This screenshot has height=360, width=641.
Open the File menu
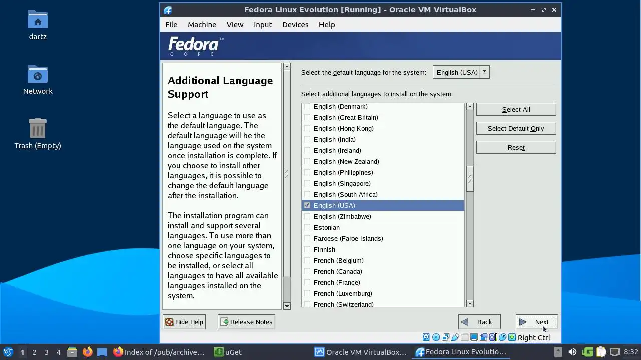(x=171, y=25)
